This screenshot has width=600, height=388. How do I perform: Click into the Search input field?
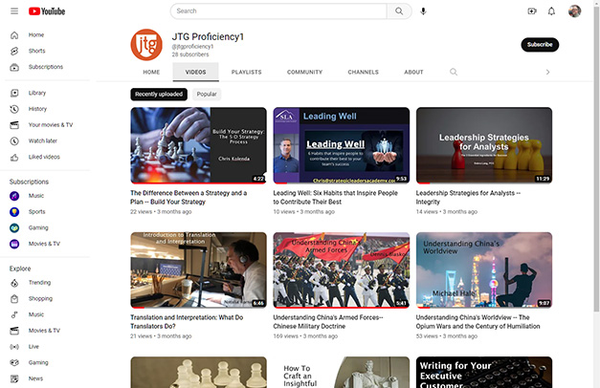[278, 11]
